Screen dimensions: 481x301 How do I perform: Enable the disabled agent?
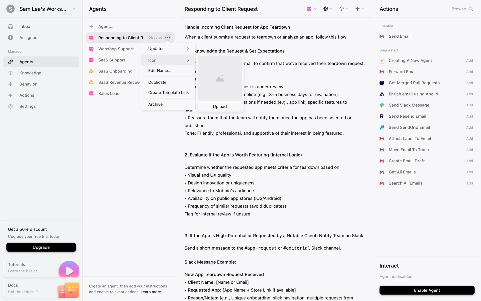click(427, 290)
